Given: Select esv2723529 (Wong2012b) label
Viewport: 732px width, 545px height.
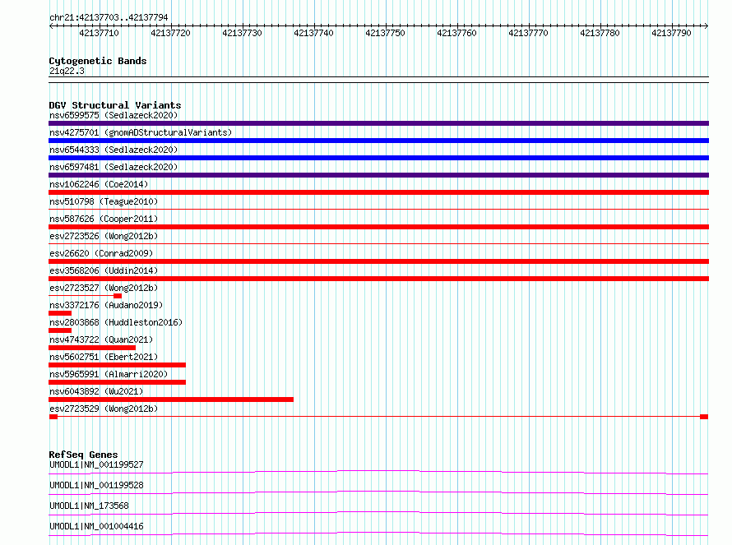Looking at the screenshot, I should tap(104, 409).
